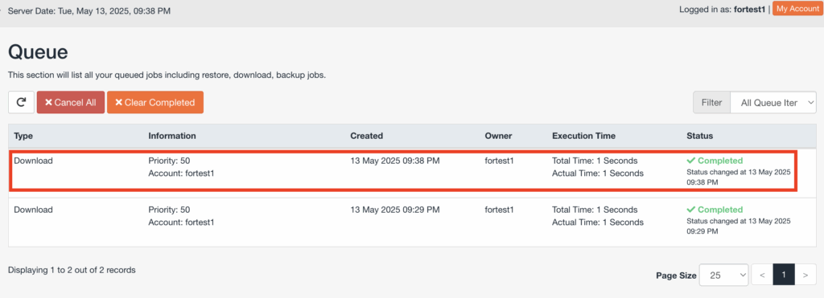Image resolution: width=824 pixels, height=298 pixels.
Task: Open the All Queue Items filter dropdown
Action: pos(773,103)
